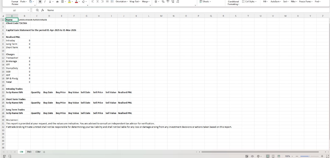Click cell with Client Code
The image size is (330, 158).
pyautogui.click(x=12, y=23)
